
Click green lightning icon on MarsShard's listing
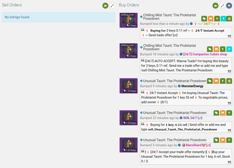pyautogui.click(x=229, y=140)
